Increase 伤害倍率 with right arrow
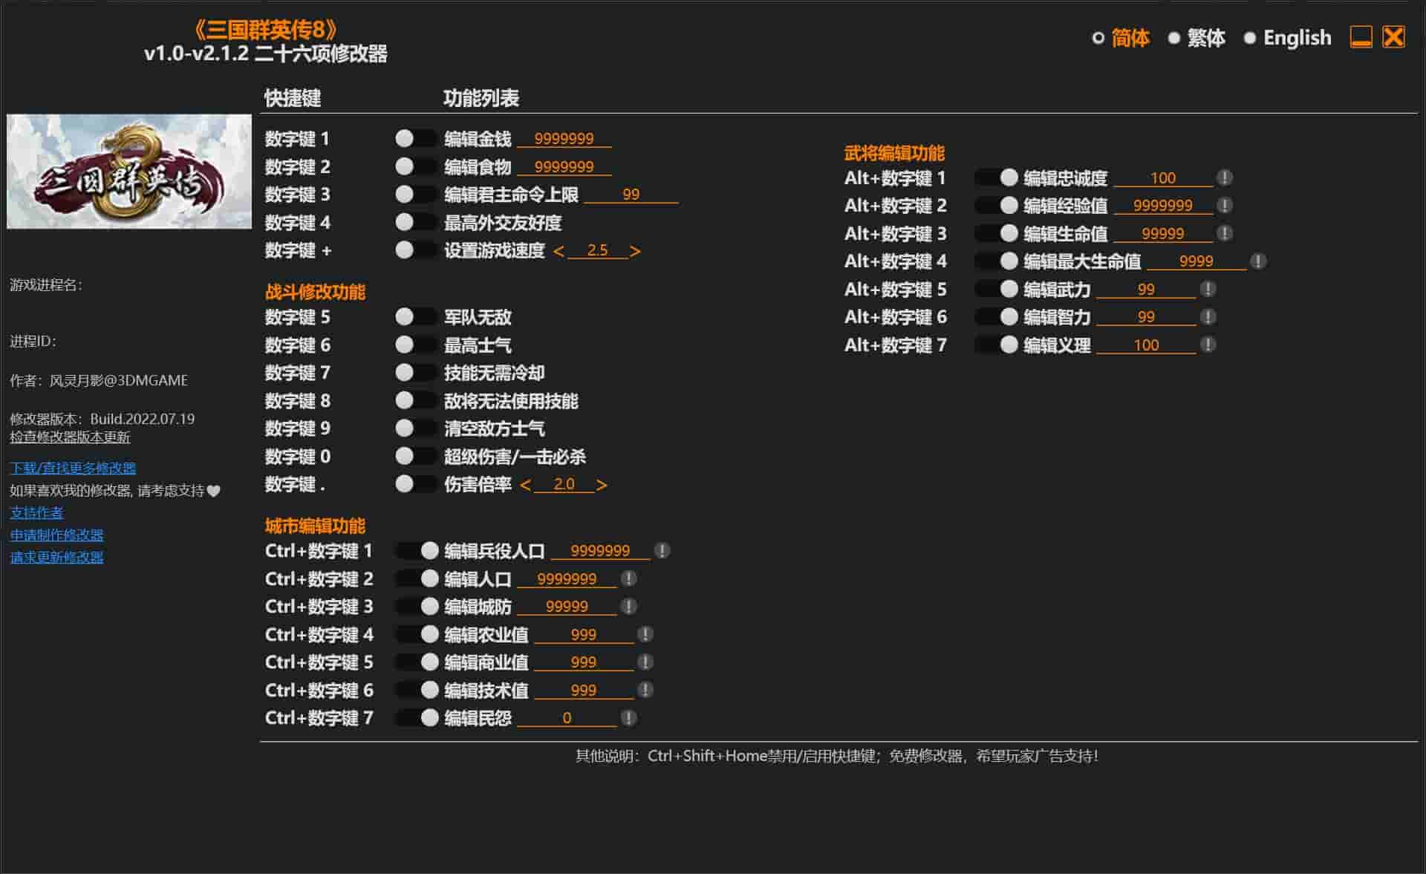The image size is (1426, 874). coord(602,485)
